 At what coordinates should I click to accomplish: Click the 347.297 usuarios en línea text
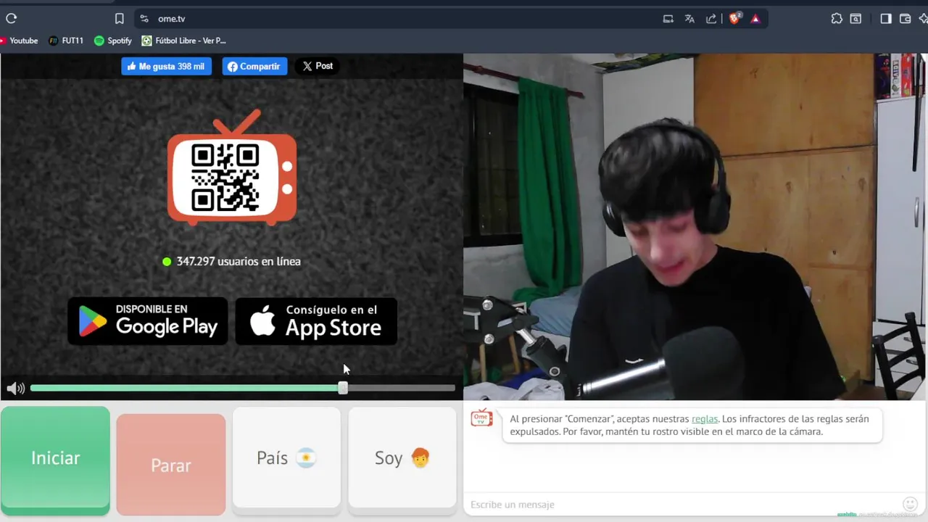[239, 261]
